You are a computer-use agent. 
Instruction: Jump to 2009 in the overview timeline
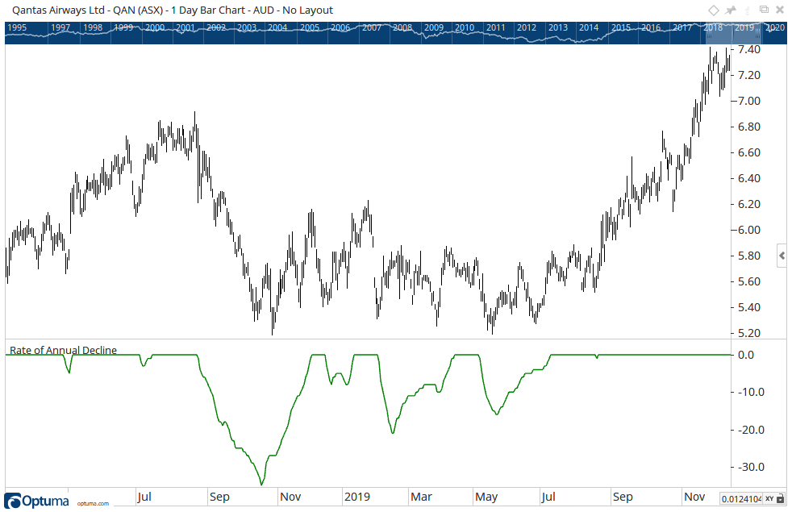click(434, 27)
